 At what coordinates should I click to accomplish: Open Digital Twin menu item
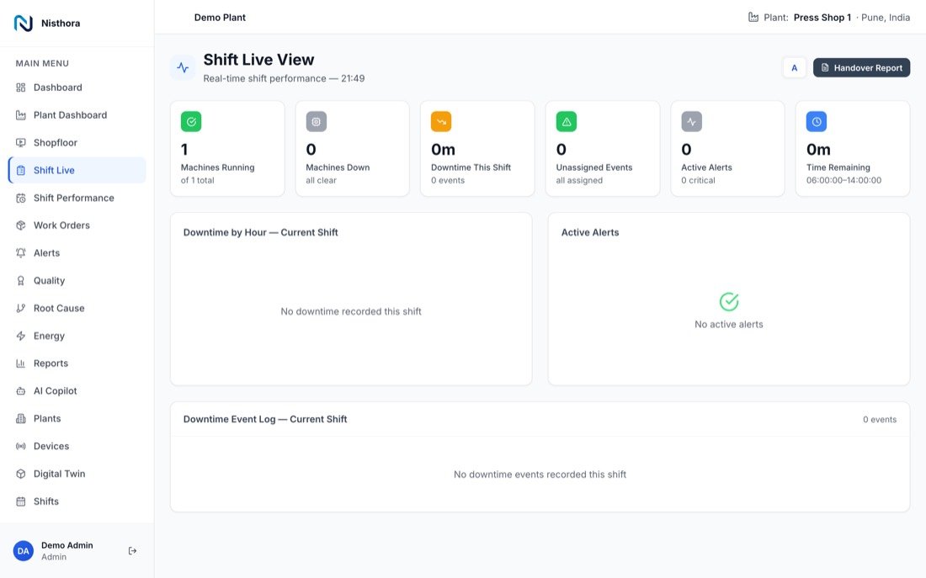(x=77, y=474)
